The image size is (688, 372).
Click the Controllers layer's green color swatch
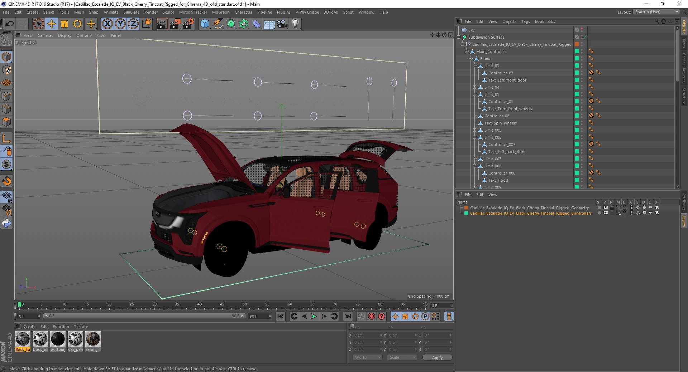click(x=466, y=213)
